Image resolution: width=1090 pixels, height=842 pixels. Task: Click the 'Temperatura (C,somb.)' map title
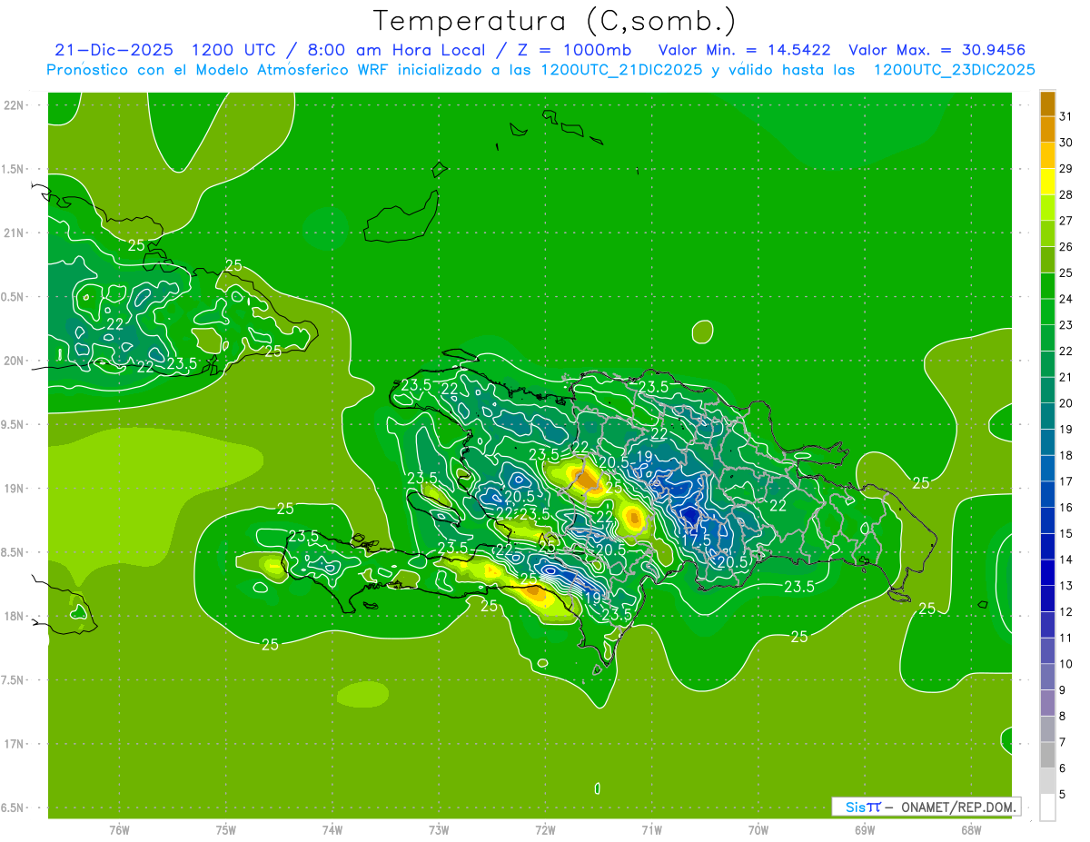pyautogui.click(x=554, y=20)
